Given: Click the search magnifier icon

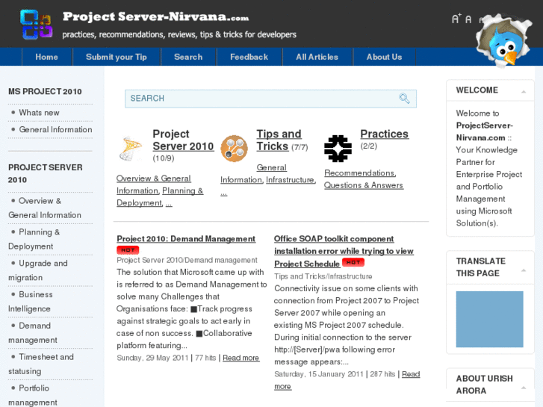Looking at the screenshot, I should coord(404,99).
